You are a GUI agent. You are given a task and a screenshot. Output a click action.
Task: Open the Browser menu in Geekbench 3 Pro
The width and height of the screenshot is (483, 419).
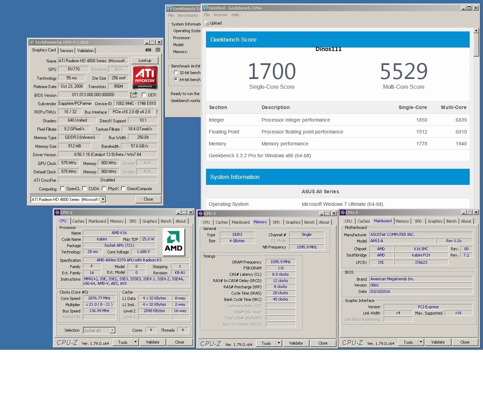click(220, 15)
